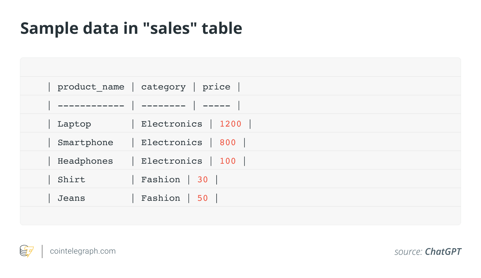Click the Shirt product cell

click(x=71, y=180)
